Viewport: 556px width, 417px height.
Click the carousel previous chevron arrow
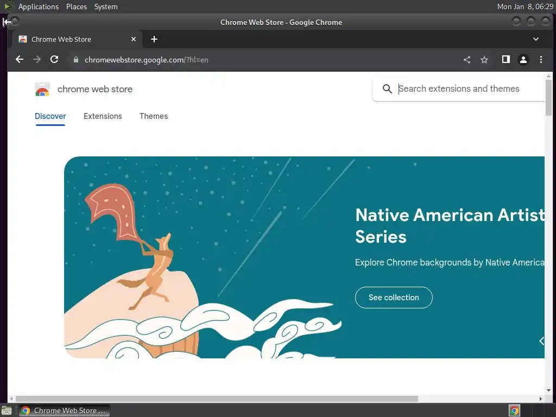pyautogui.click(x=541, y=341)
